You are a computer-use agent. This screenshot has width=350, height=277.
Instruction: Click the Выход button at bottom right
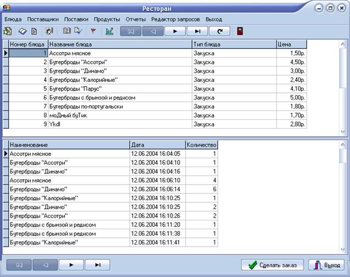click(x=326, y=265)
